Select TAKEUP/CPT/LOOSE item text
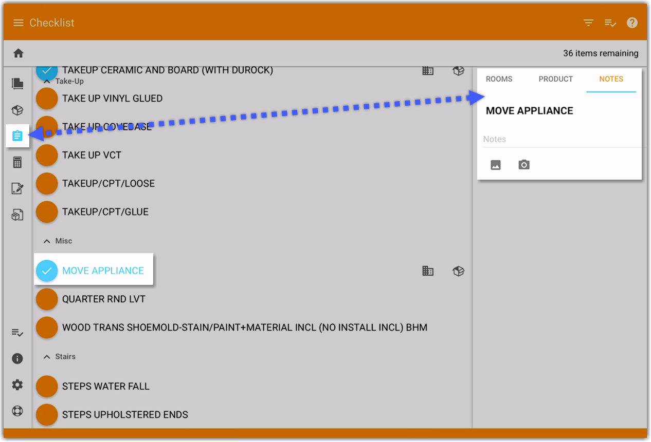Image resolution: width=651 pixels, height=442 pixels. [109, 183]
